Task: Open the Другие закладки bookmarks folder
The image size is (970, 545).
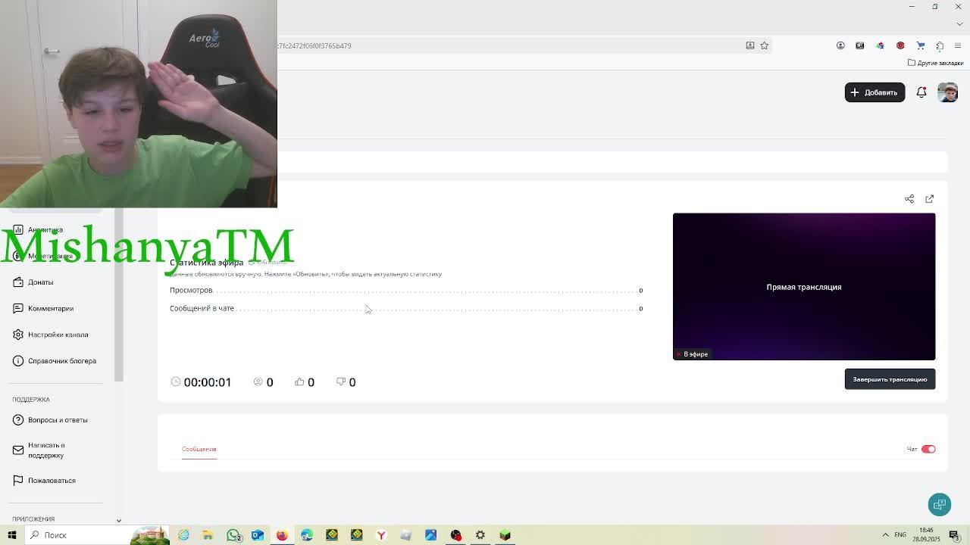Action: click(935, 63)
